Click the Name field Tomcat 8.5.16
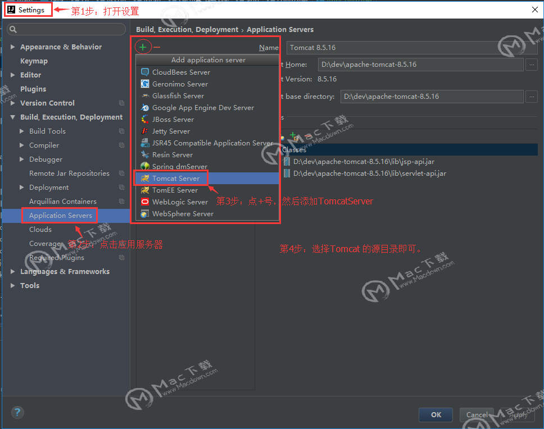Viewport: 544px width, 429px height. click(x=412, y=48)
